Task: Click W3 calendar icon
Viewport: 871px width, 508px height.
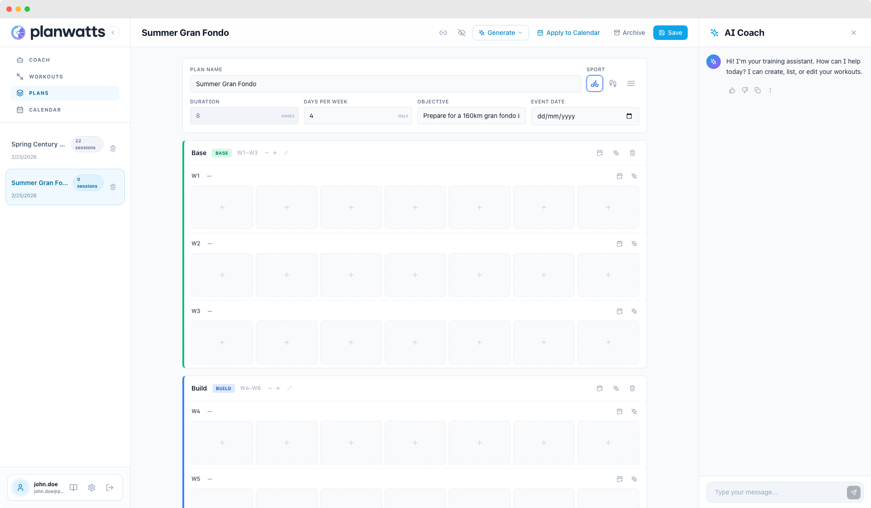Action: (620, 311)
